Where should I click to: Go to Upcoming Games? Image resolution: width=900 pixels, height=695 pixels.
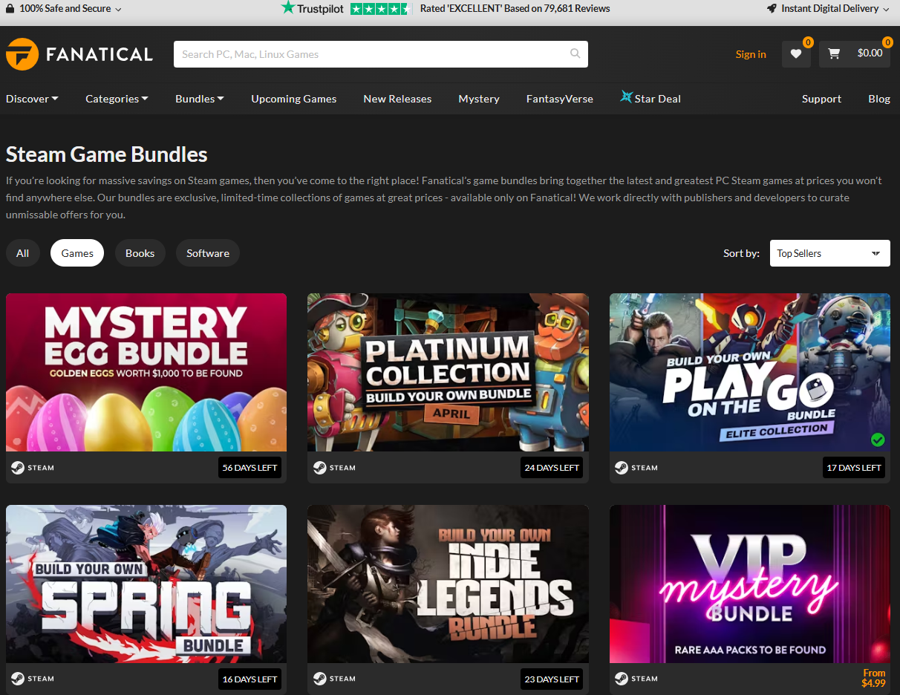(x=293, y=99)
